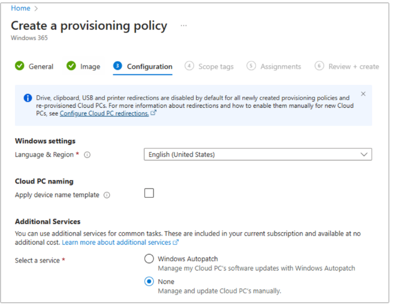The height and width of the screenshot is (305, 394).
Task: Go to the Assignments tab
Action: pyautogui.click(x=280, y=67)
